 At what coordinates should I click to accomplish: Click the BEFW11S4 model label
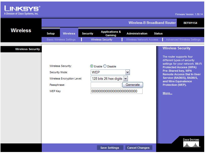[x=190, y=23]
